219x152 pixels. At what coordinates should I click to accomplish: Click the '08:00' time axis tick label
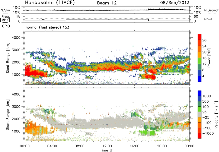point(80,146)
